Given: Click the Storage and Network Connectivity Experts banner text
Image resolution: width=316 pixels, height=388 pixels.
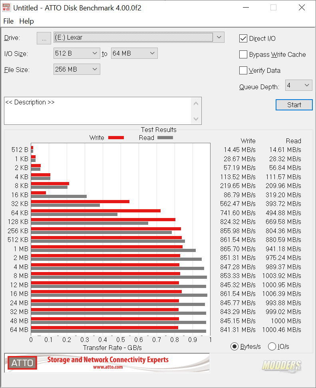Looking at the screenshot, I should pos(108,360).
